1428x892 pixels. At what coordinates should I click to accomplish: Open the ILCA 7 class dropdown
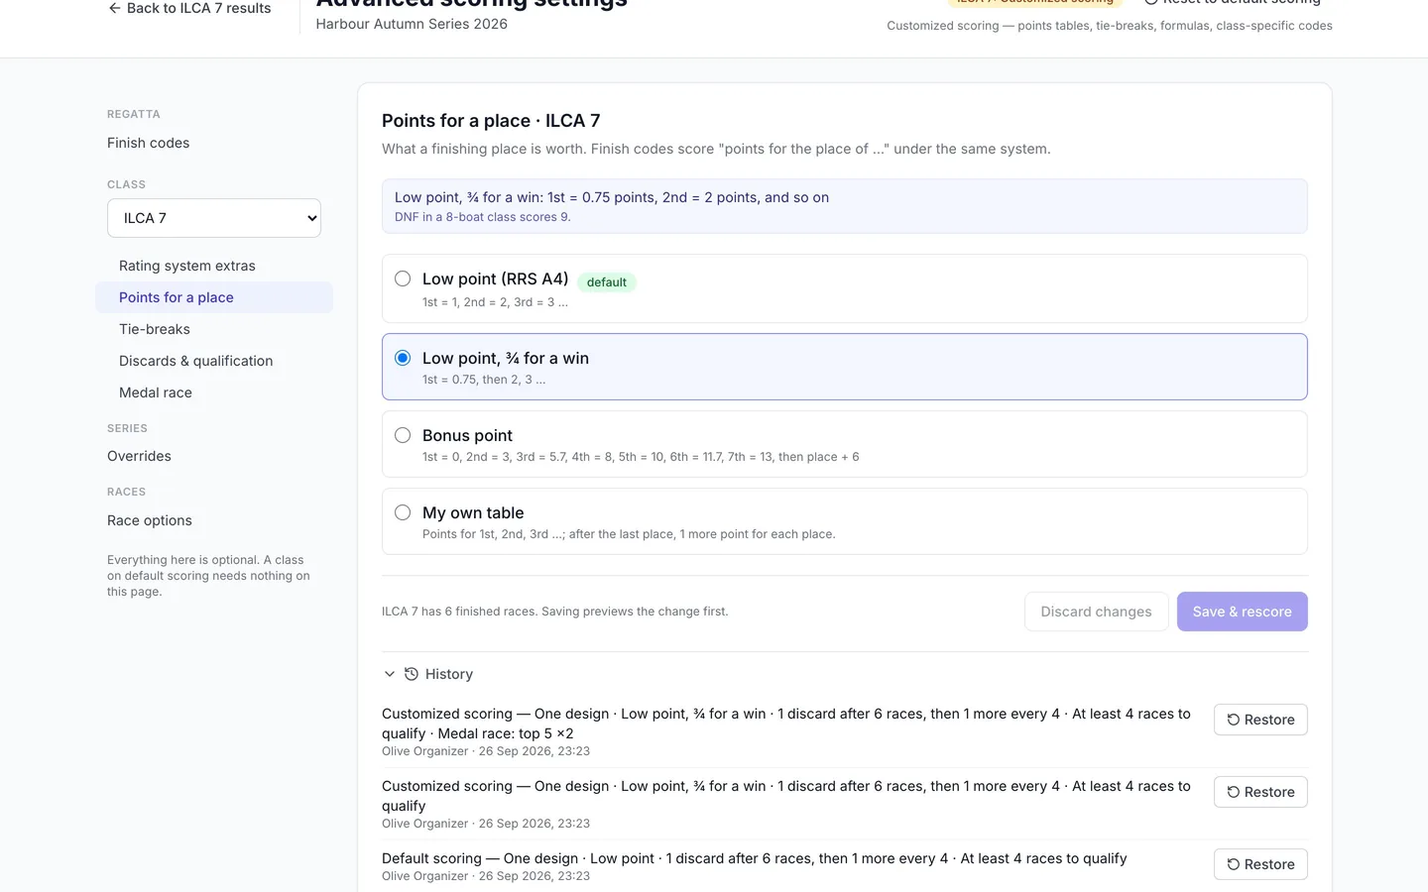pyautogui.click(x=214, y=218)
